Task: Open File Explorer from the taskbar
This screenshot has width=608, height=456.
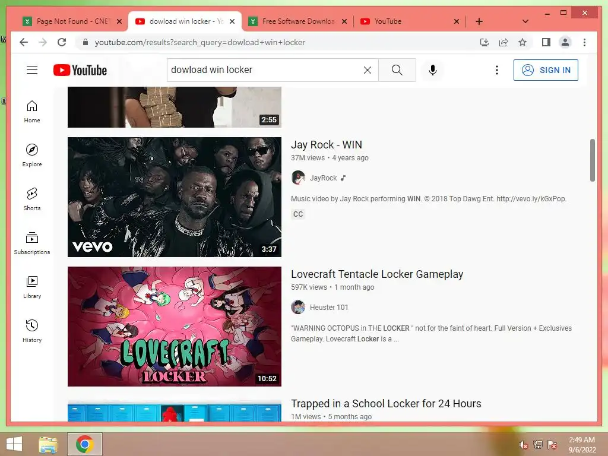Action: click(x=48, y=444)
